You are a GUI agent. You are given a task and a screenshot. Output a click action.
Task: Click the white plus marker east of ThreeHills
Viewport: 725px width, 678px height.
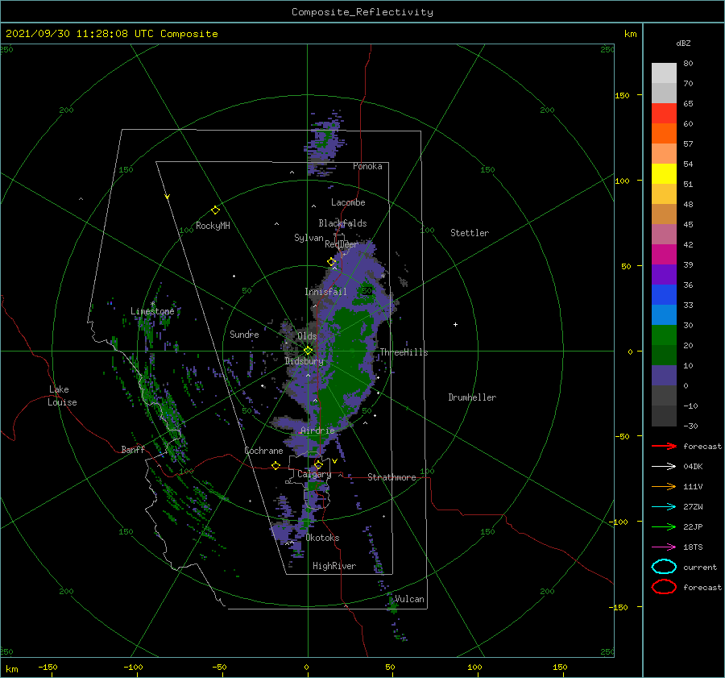(x=455, y=324)
